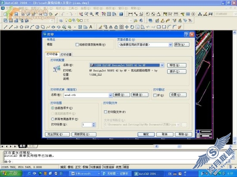Open the 页面设置名 dropdown
237x177 pixels.
point(170,45)
